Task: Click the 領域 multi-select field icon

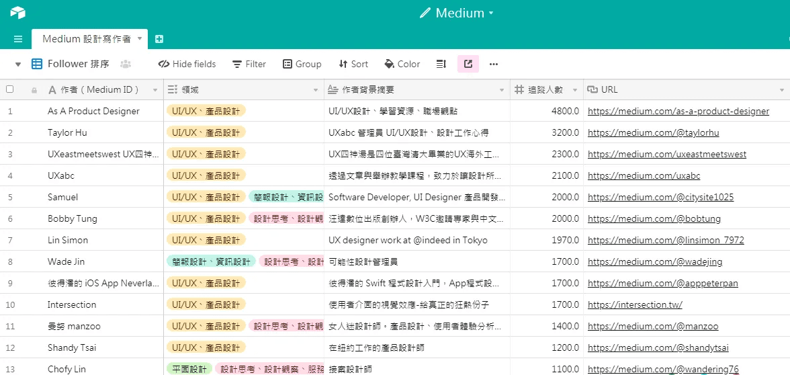Action: (173, 90)
